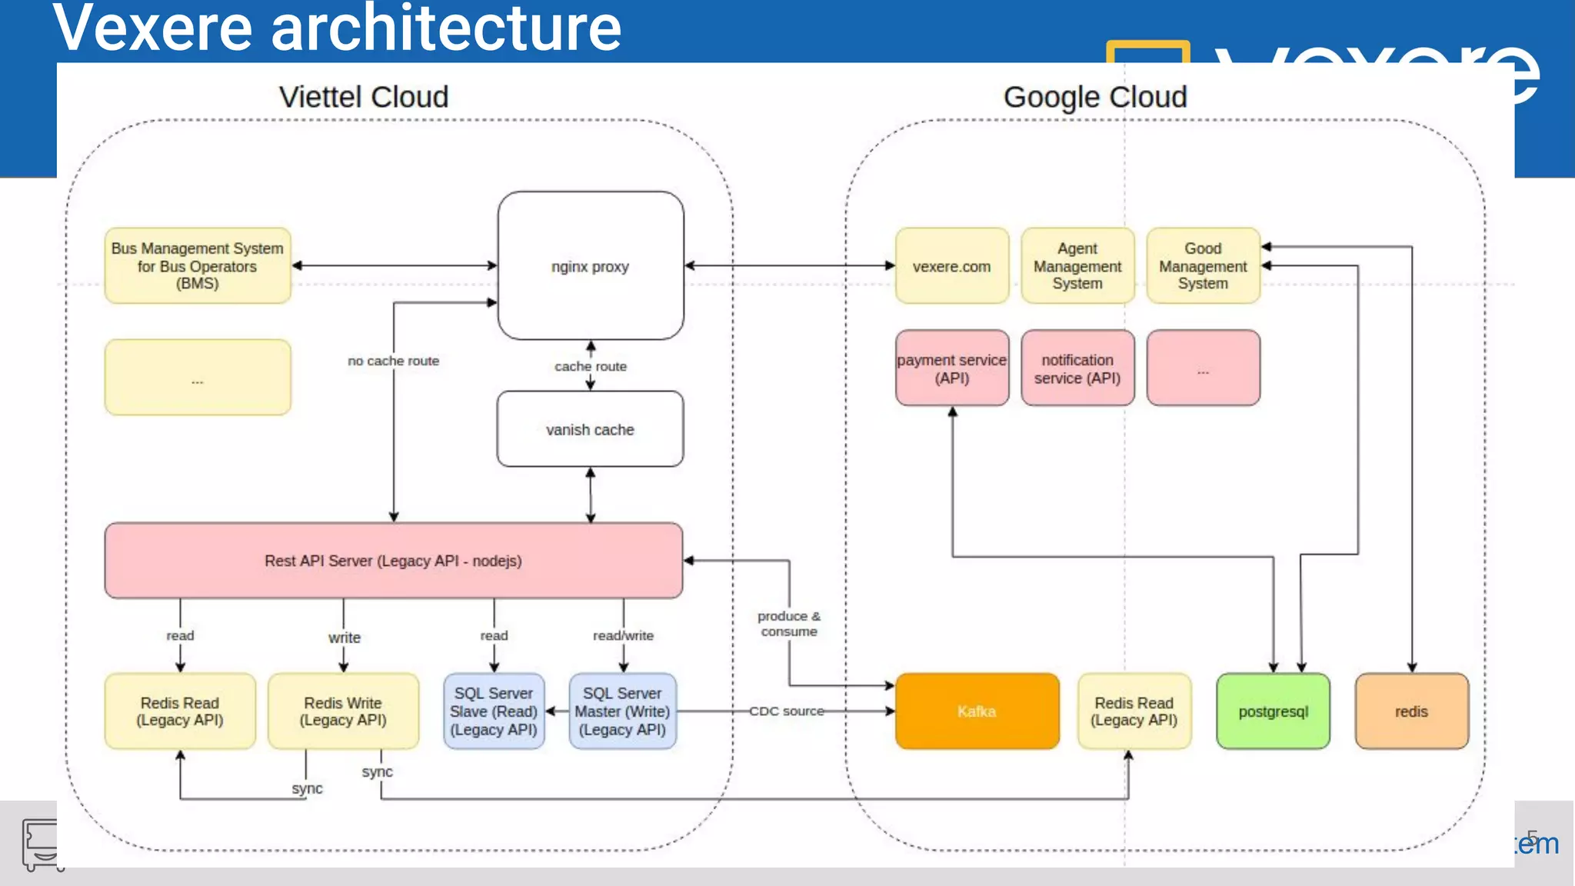Click the SQL Server Master (Write) box
This screenshot has height=886, width=1575.
623,711
